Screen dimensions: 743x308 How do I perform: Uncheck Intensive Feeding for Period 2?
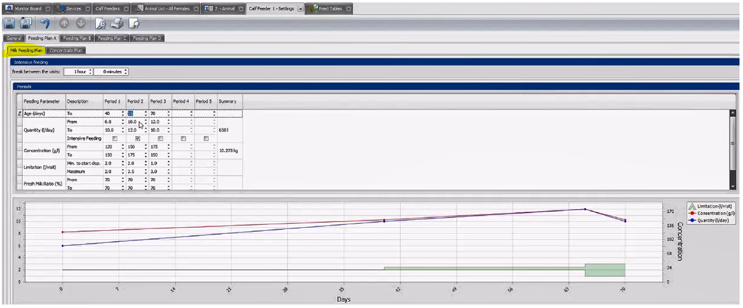click(138, 138)
